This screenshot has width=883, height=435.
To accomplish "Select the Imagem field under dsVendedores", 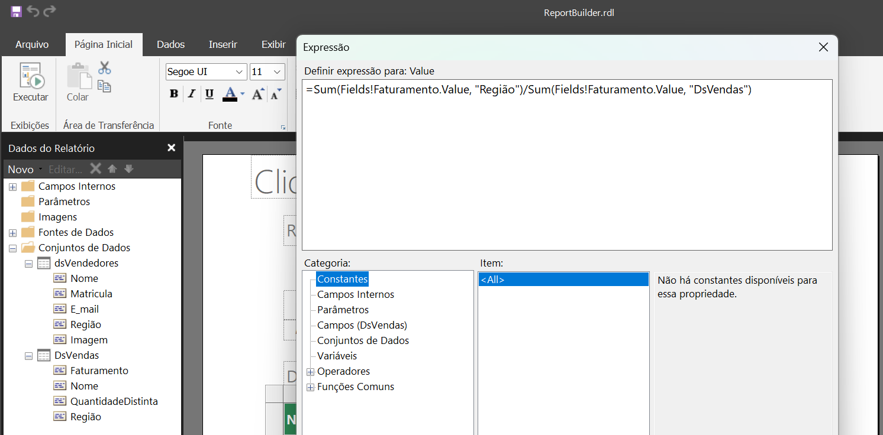I will [89, 340].
